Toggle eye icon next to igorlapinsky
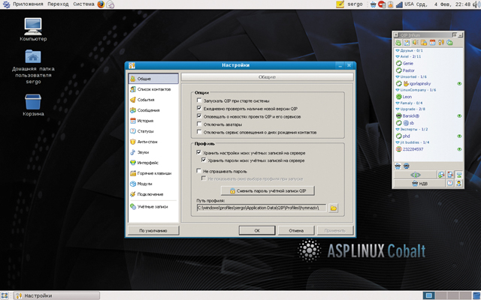The width and height of the screenshot is (481, 300). tap(459, 83)
